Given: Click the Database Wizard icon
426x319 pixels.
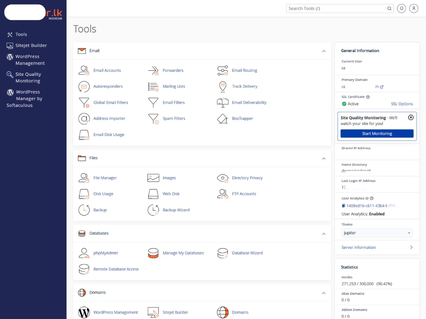Looking at the screenshot, I should 222,253.
